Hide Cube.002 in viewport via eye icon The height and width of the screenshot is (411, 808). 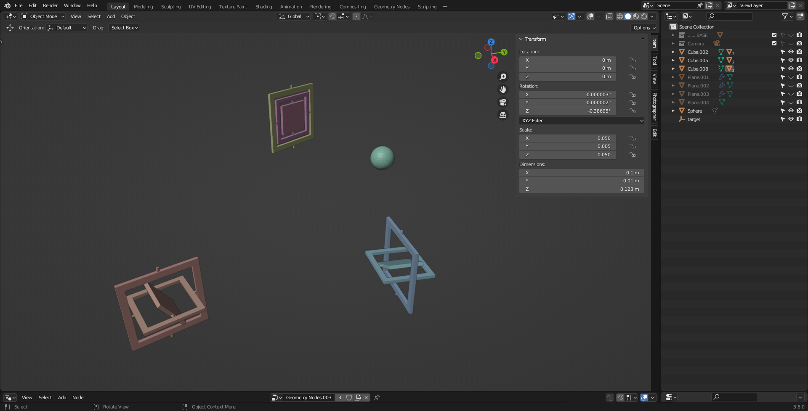[791, 52]
